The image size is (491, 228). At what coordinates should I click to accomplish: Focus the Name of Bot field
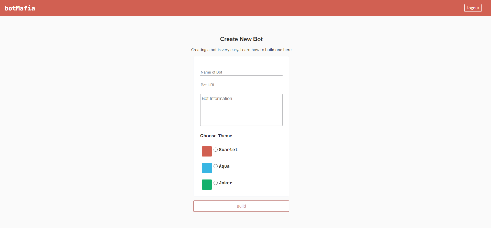pyautogui.click(x=241, y=72)
